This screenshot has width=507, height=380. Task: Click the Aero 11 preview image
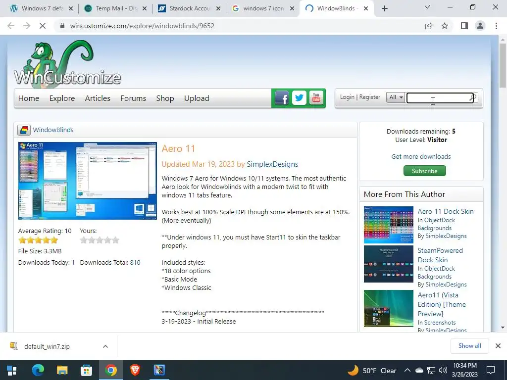click(87, 181)
